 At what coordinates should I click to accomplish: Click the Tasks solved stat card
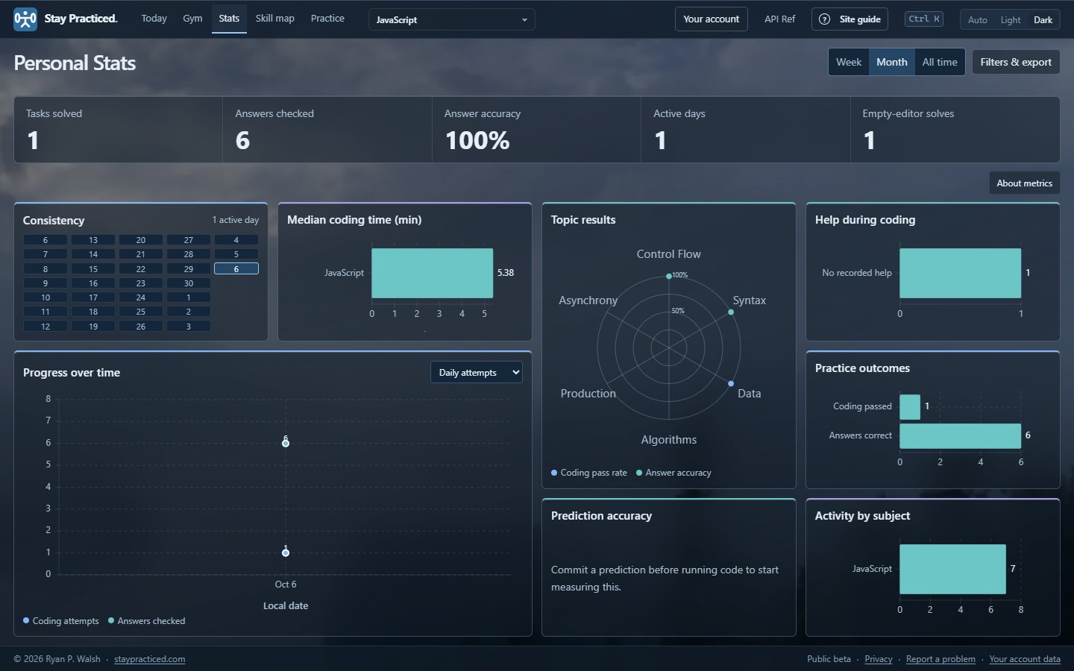[x=118, y=130]
